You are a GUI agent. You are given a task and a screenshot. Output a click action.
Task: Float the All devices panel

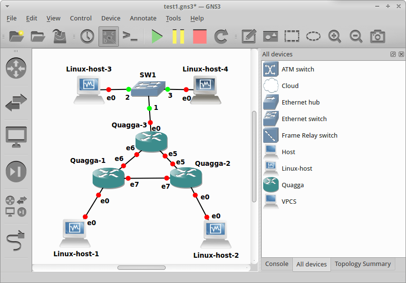click(x=393, y=54)
